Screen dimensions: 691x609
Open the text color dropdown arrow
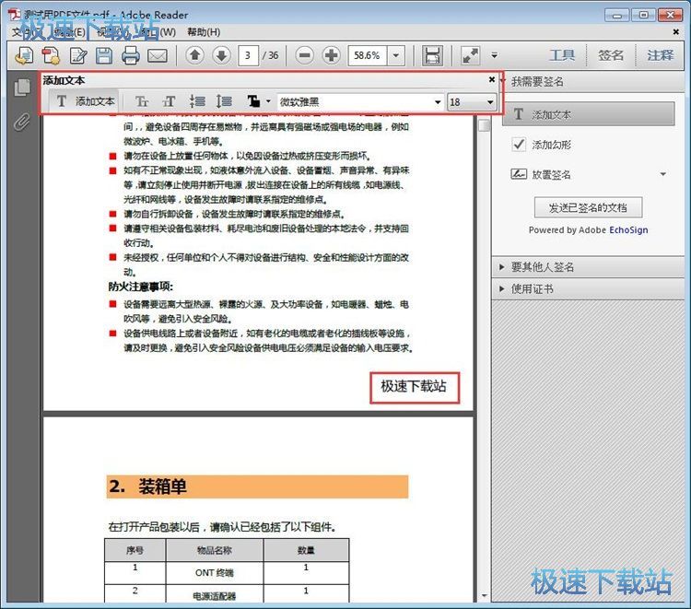pyautogui.click(x=268, y=101)
